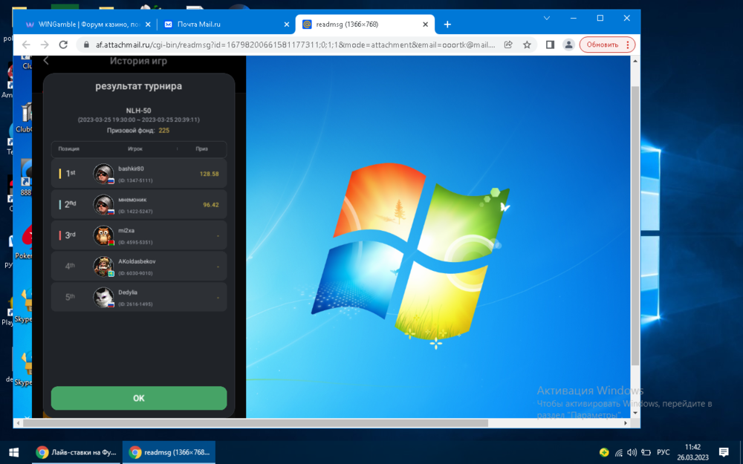Screen dimensions: 743x464
Task: Click the Обновить update button
Action: click(607, 45)
